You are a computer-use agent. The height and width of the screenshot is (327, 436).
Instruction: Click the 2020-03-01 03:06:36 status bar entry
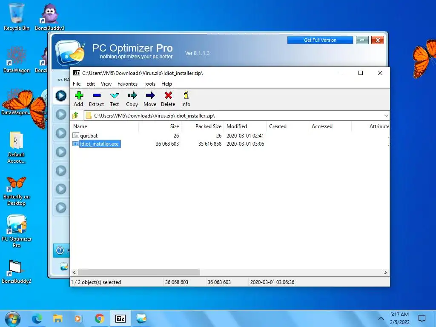(272, 282)
